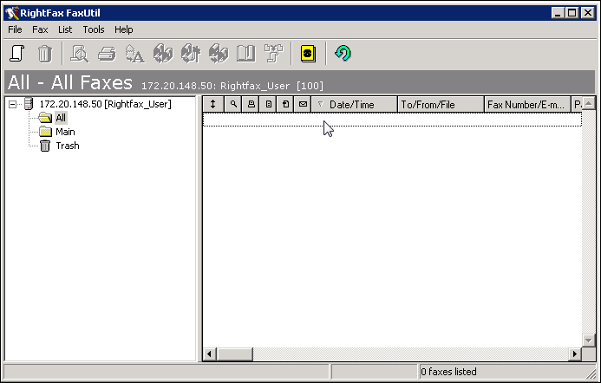
Task: Click the second route-fax arrows icon with star
Action: [191, 53]
